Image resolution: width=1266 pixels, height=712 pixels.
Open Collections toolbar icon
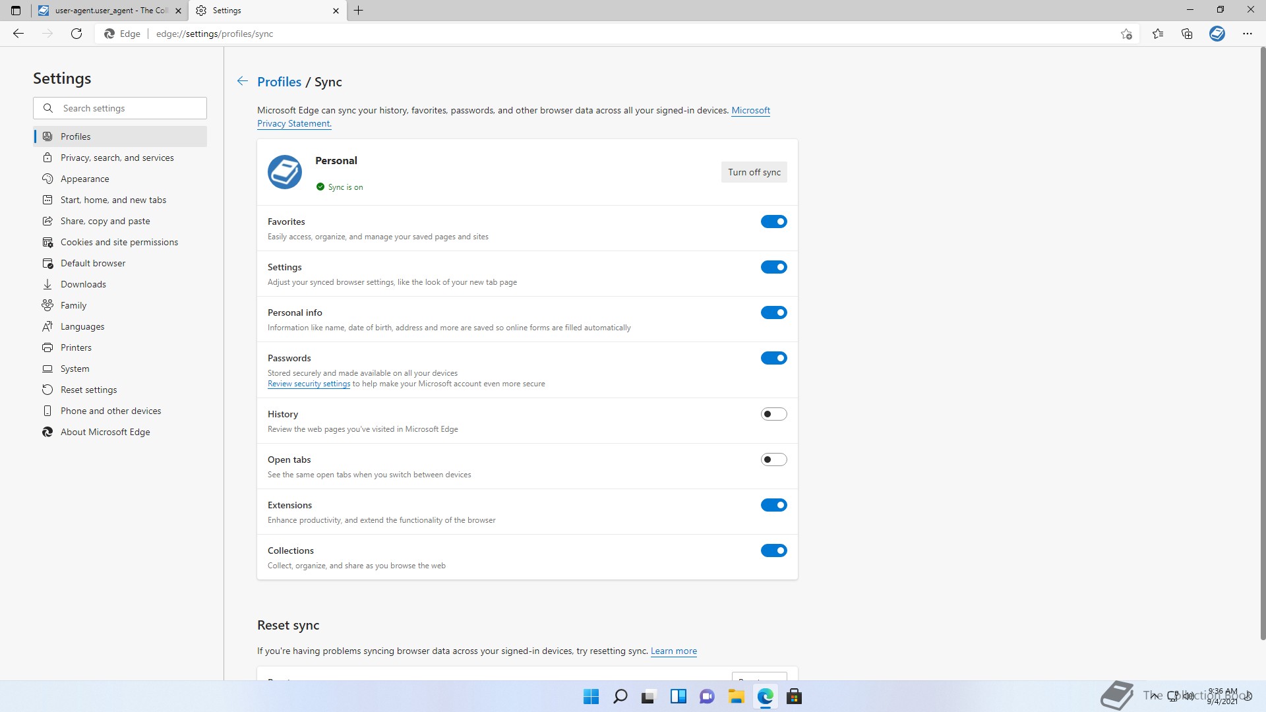pos(1187,34)
